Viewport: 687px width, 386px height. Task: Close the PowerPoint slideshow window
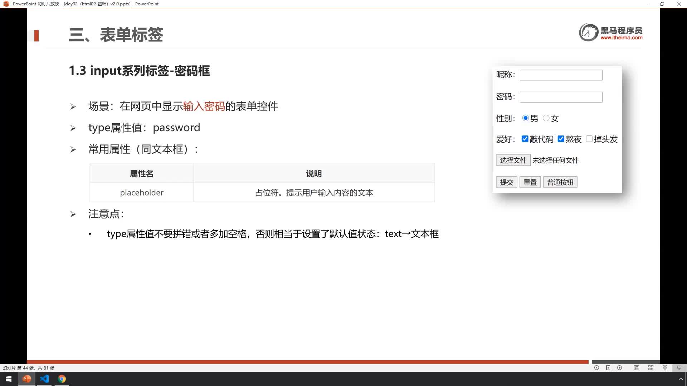tap(679, 4)
